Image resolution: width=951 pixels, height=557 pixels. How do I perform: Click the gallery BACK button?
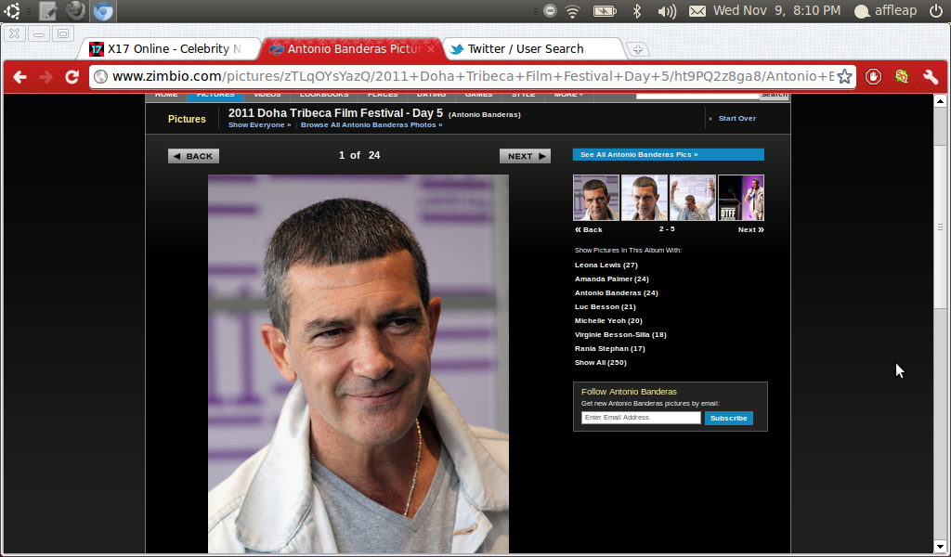[x=193, y=156]
